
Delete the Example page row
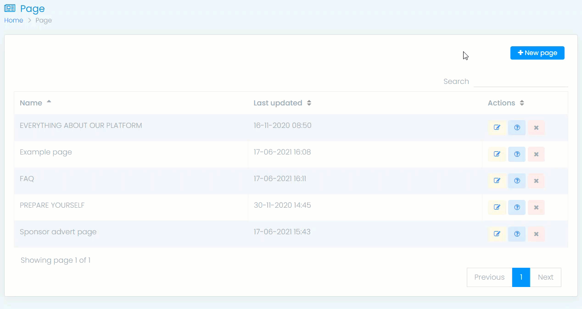coord(536,154)
